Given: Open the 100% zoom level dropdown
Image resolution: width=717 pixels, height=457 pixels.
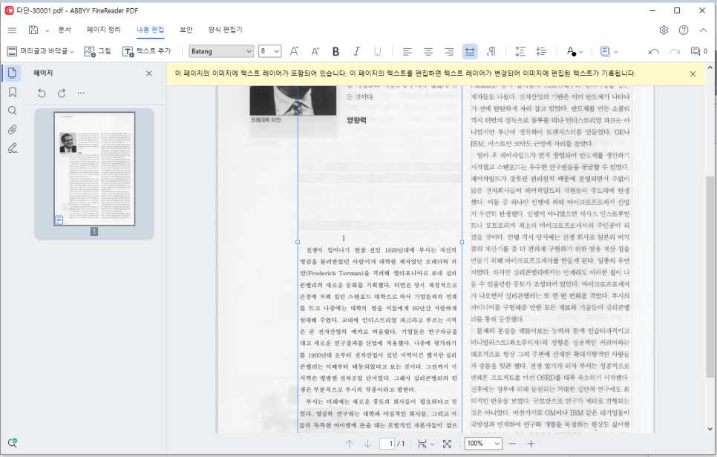Looking at the screenshot, I should tap(483, 444).
